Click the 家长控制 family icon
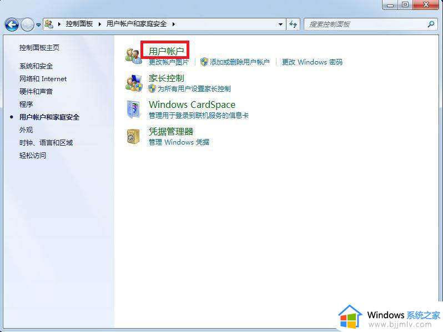Viewport: 443px width, 332px height. (x=134, y=83)
